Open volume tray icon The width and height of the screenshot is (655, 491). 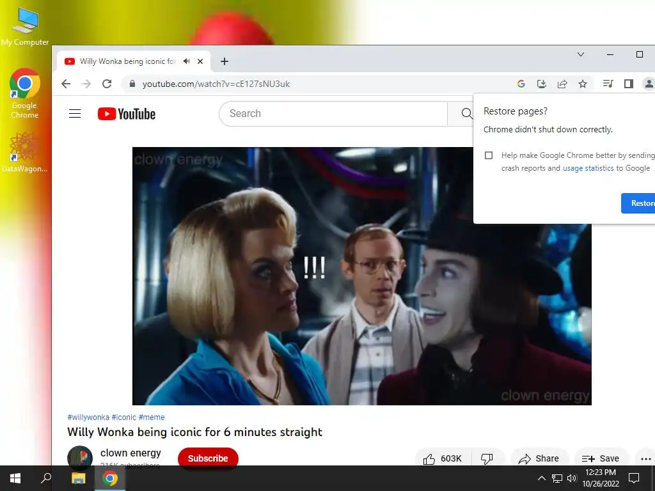(x=572, y=478)
